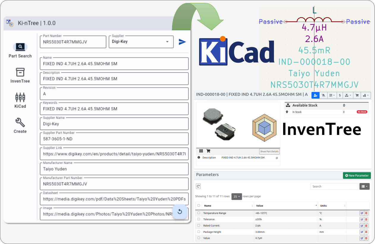
Task: Copy description with the clipboard icon
Action: point(277,158)
